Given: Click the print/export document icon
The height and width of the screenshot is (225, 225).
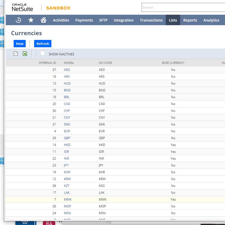Looking at the screenshot, I should tap(16, 54).
